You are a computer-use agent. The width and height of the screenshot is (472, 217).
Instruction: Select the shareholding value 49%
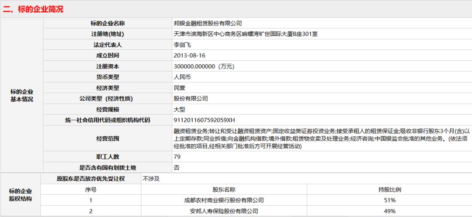click(389, 211)
